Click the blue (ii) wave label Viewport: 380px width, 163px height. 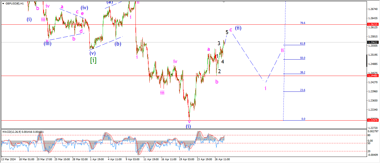click(x=238, y=28)
